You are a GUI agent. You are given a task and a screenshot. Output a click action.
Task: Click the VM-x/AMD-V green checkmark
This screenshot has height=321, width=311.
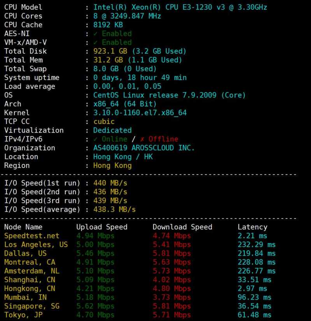pos(96,42)
